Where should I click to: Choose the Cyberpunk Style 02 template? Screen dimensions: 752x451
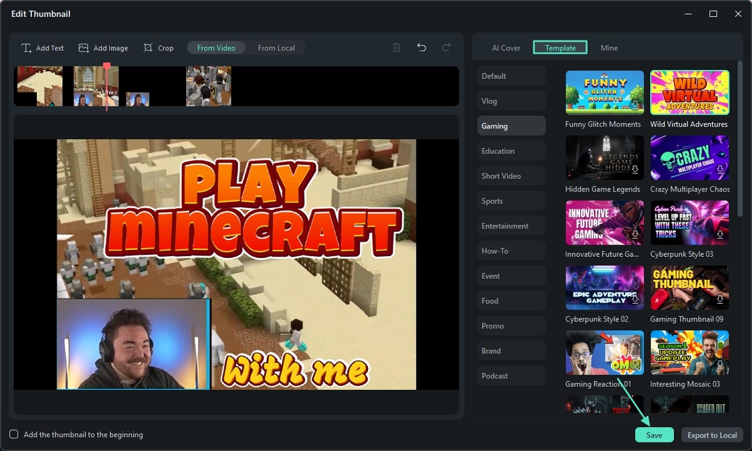pyautogui.click(x=604, y=287)
